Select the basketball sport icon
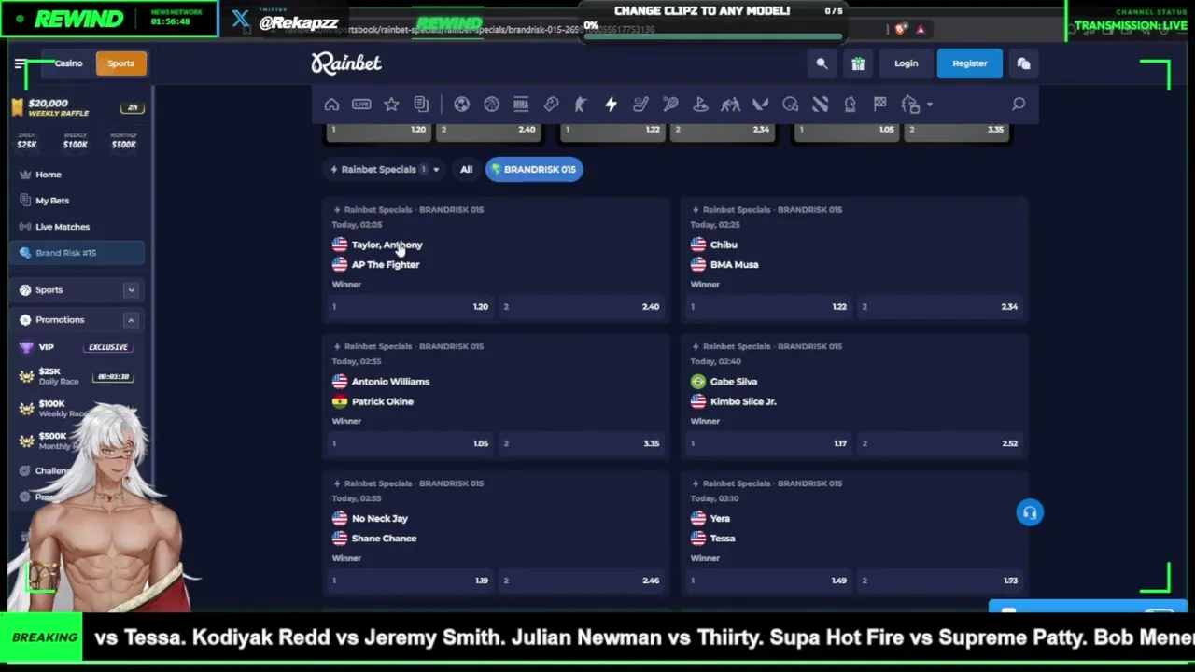 point(491,105)
